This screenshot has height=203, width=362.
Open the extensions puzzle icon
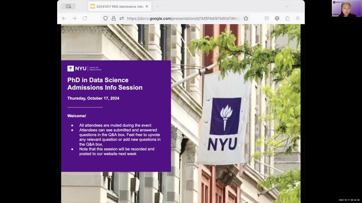click(x=287, y=18)
